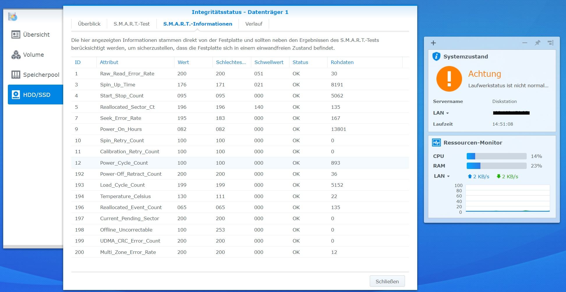Open the Verlauf tab
This screenshot has height=292, width=566.
coord(254,24)
